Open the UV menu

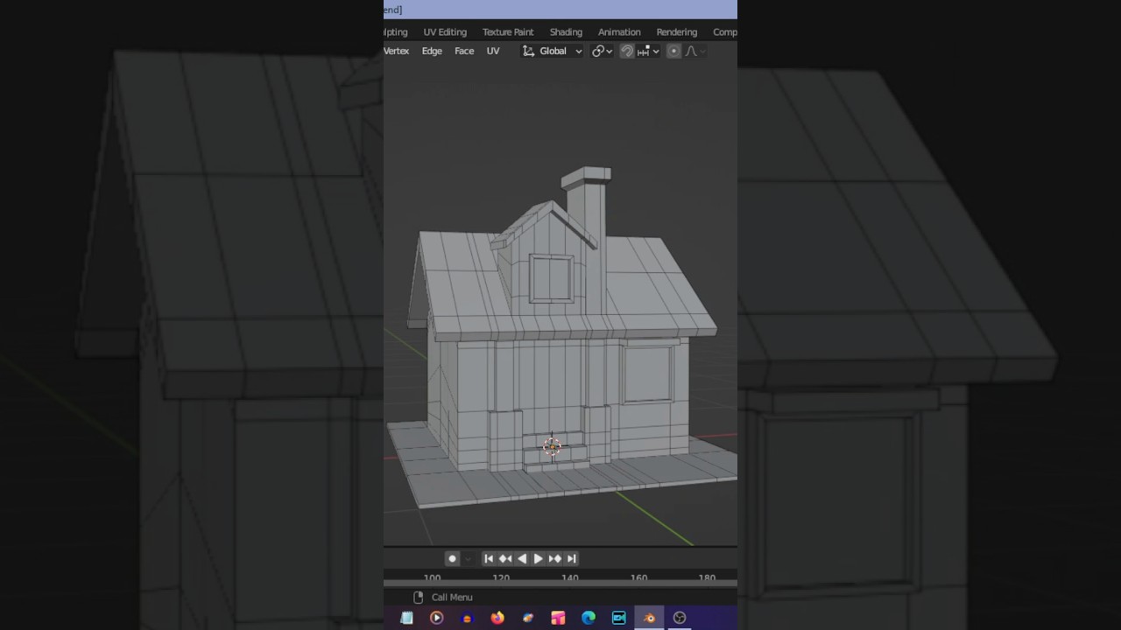(493, 51)
